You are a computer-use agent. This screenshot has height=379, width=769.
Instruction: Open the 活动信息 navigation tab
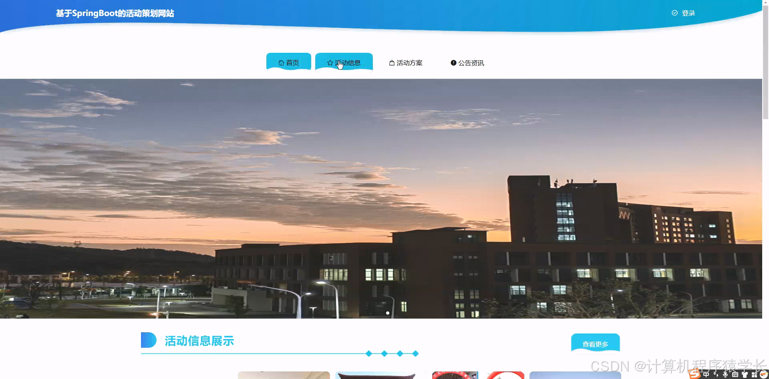pyautogui.click(x=344, y=62)
